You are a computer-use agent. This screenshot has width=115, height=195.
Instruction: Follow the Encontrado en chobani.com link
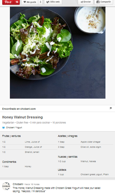[19, 109]
